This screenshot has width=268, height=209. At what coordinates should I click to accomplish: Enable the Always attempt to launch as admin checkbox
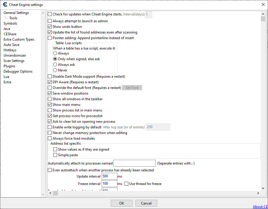point(50,21)
